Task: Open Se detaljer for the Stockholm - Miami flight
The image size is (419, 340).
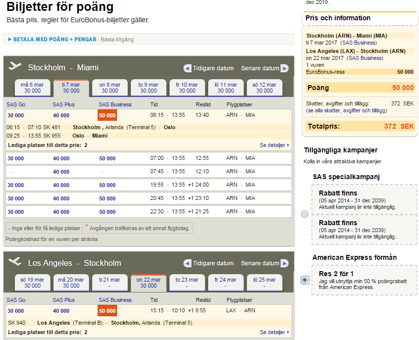Action: pyautogui.click(x=274, y=145)
